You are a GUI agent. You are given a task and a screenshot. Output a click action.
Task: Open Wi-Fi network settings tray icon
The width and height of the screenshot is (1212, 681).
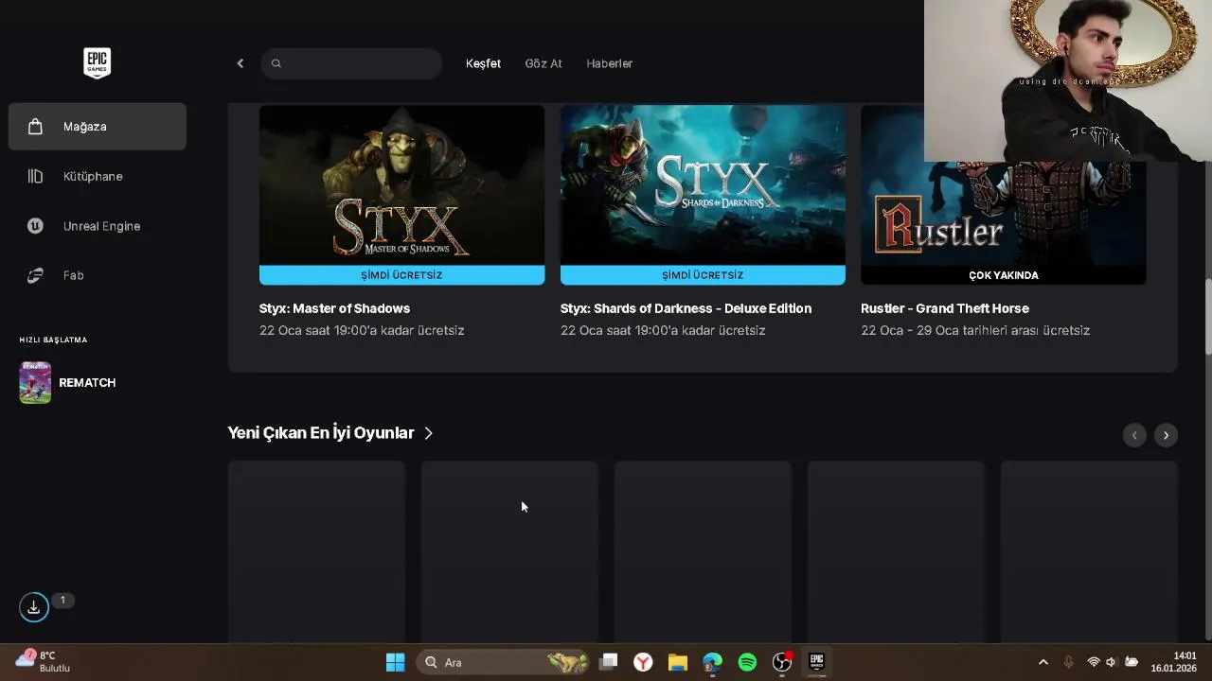[x=1094, y=662]
